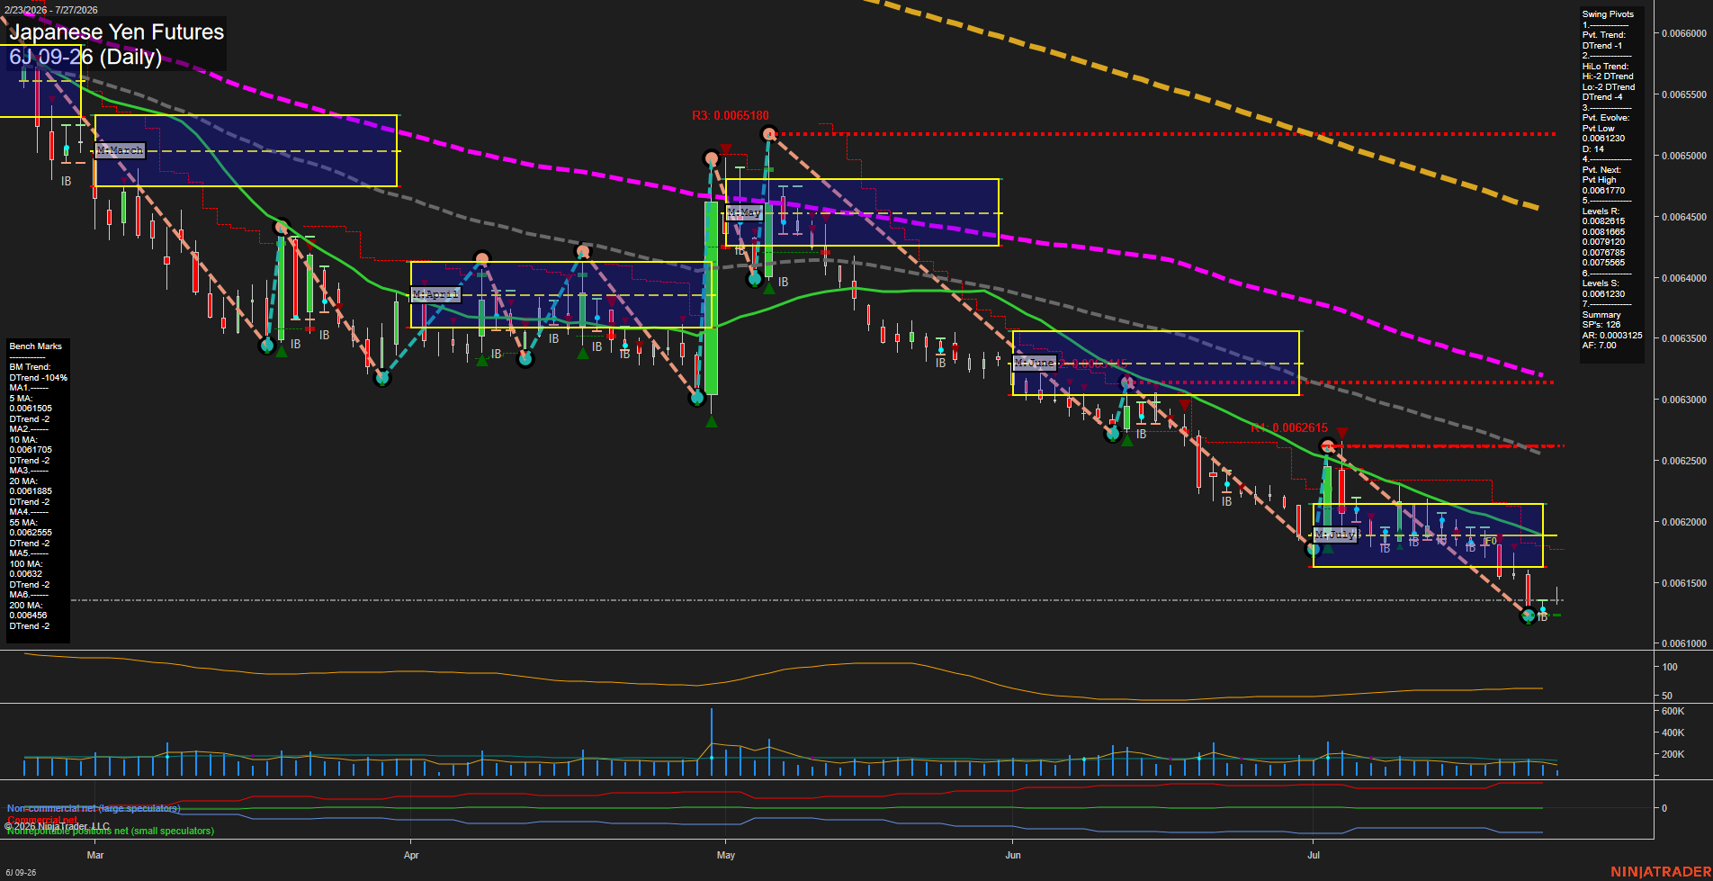Click the 'R1: 0.0062615' resistance label

click(x=1289, y=427)
